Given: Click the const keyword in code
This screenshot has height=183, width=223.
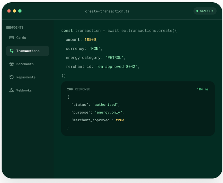Looking at the screenshot, I should (x=67, y=31).
